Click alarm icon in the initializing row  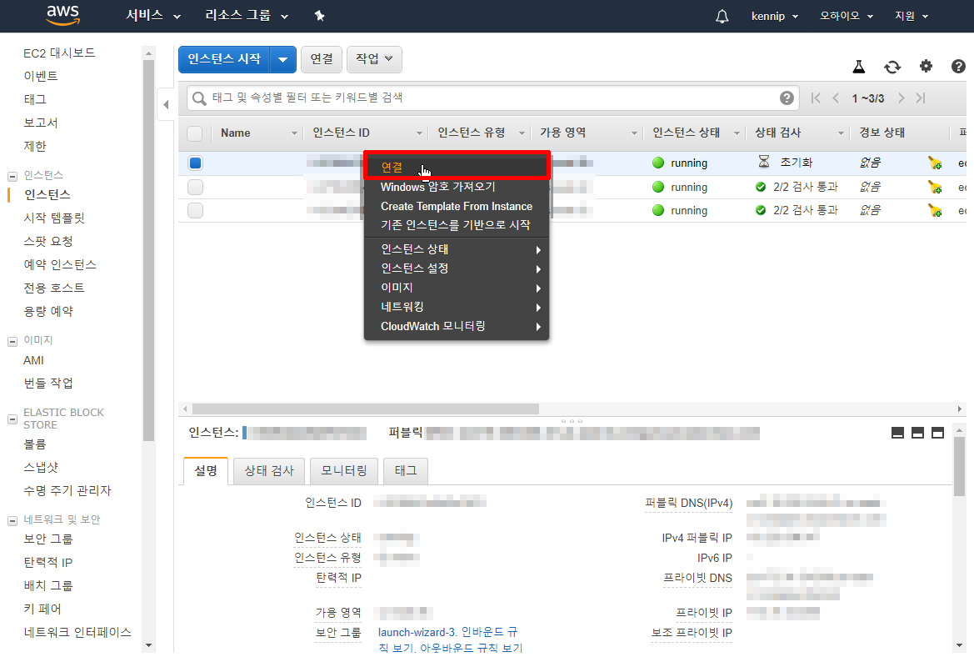(x=935, y=163)
